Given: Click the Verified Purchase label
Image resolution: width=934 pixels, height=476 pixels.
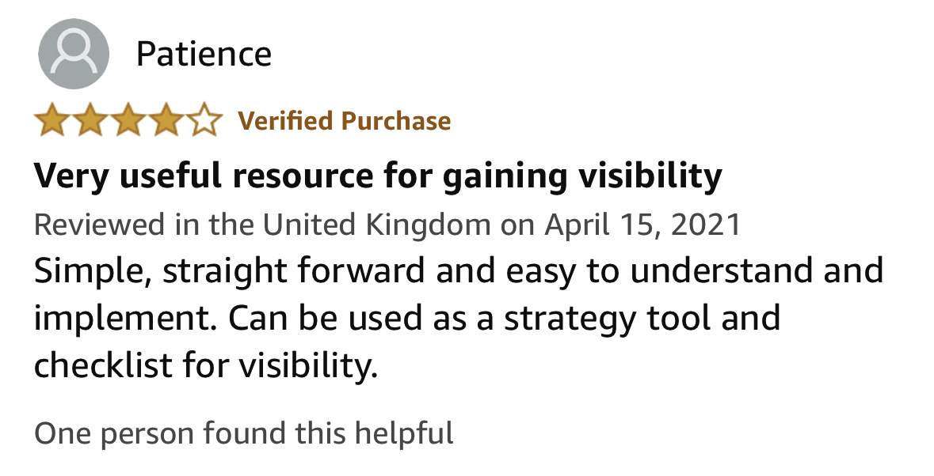Looking at the screenshot, I should [345, 121].
